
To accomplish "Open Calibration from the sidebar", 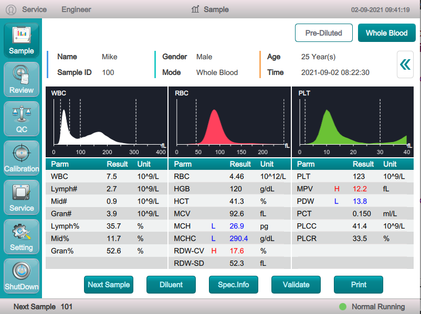I will tap(21, 157).
